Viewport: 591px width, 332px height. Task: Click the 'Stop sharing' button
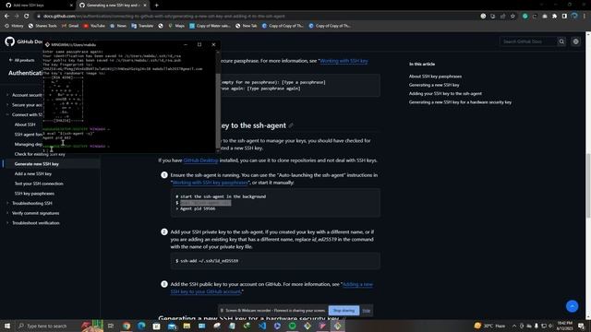pos(344,311)
